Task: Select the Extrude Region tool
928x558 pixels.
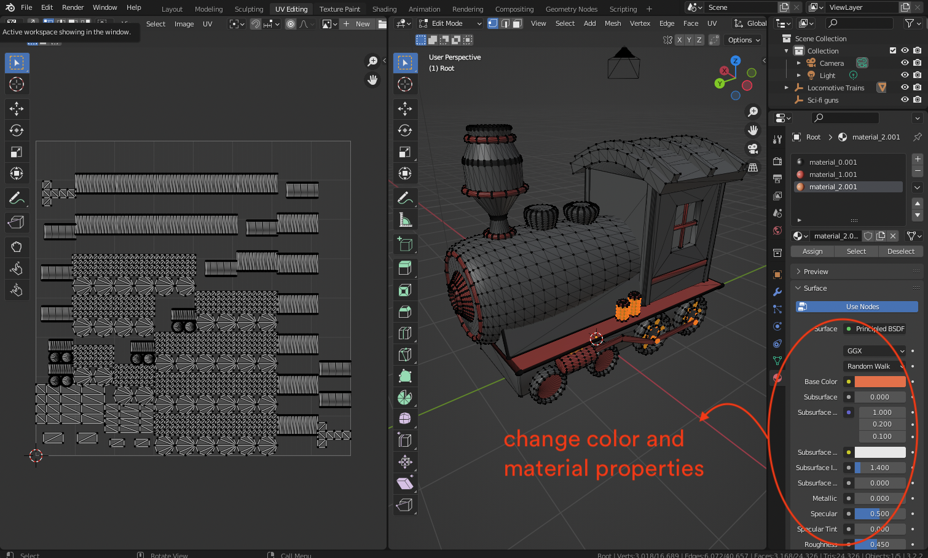Action: point(405,268)
